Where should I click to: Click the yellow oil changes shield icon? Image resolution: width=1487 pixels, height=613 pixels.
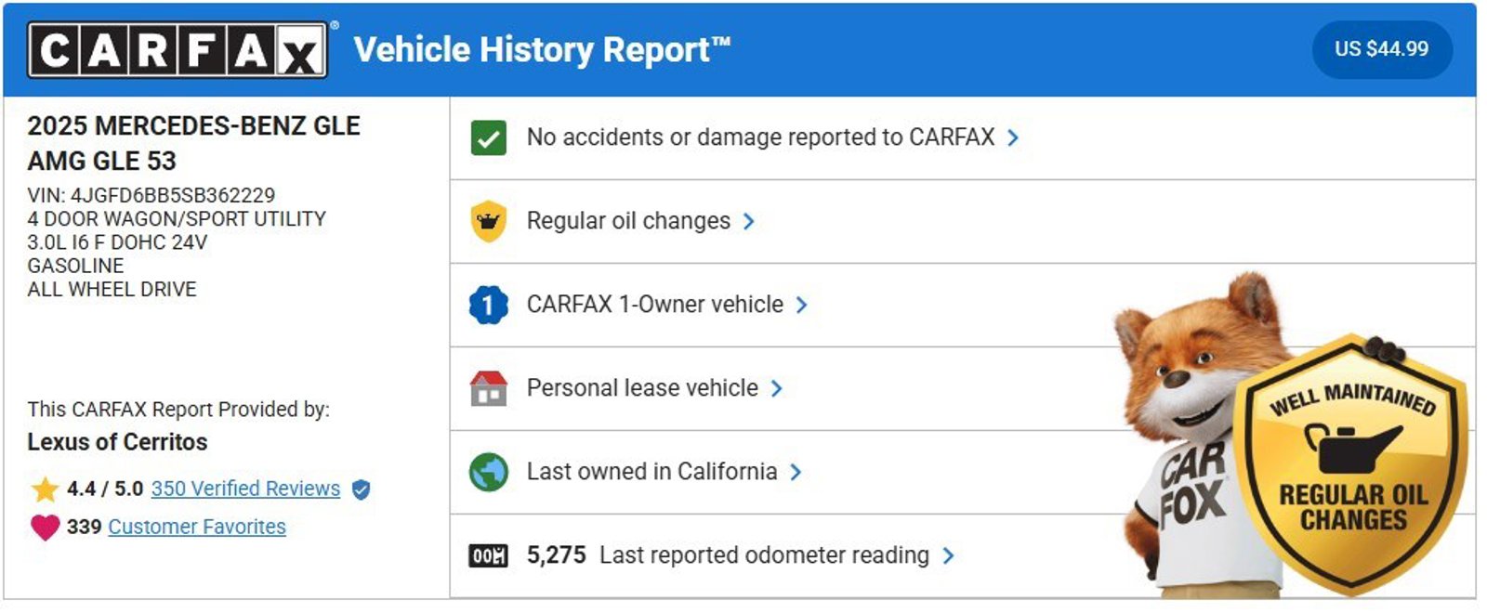pyautogui.click(x=489, y=222)
